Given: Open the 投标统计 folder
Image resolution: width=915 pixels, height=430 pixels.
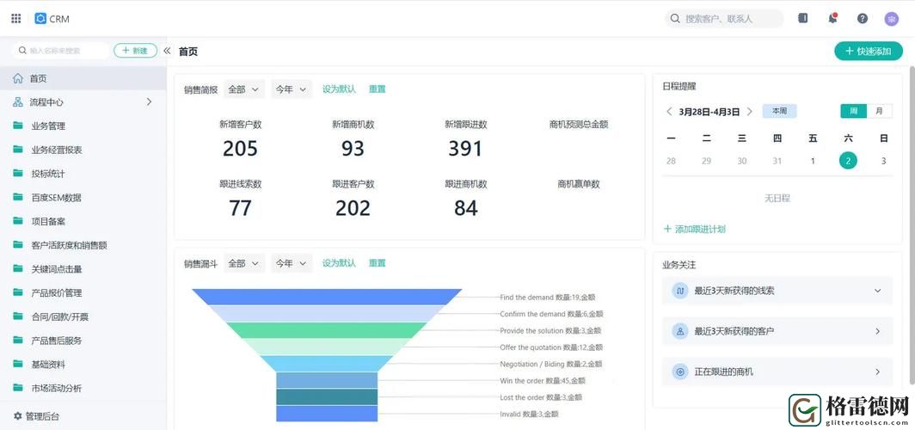Looking at the screenshot, I should (x=18, y=173).
